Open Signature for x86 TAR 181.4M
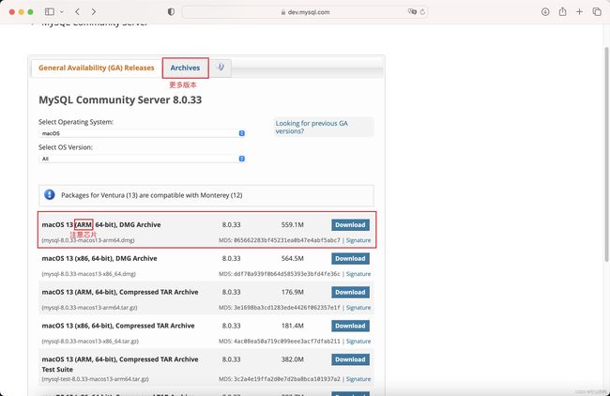 (x=358, y=342)
